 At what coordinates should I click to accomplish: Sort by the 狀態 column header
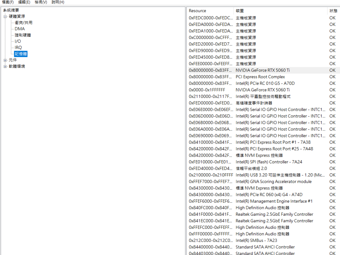tap(333, 11)
